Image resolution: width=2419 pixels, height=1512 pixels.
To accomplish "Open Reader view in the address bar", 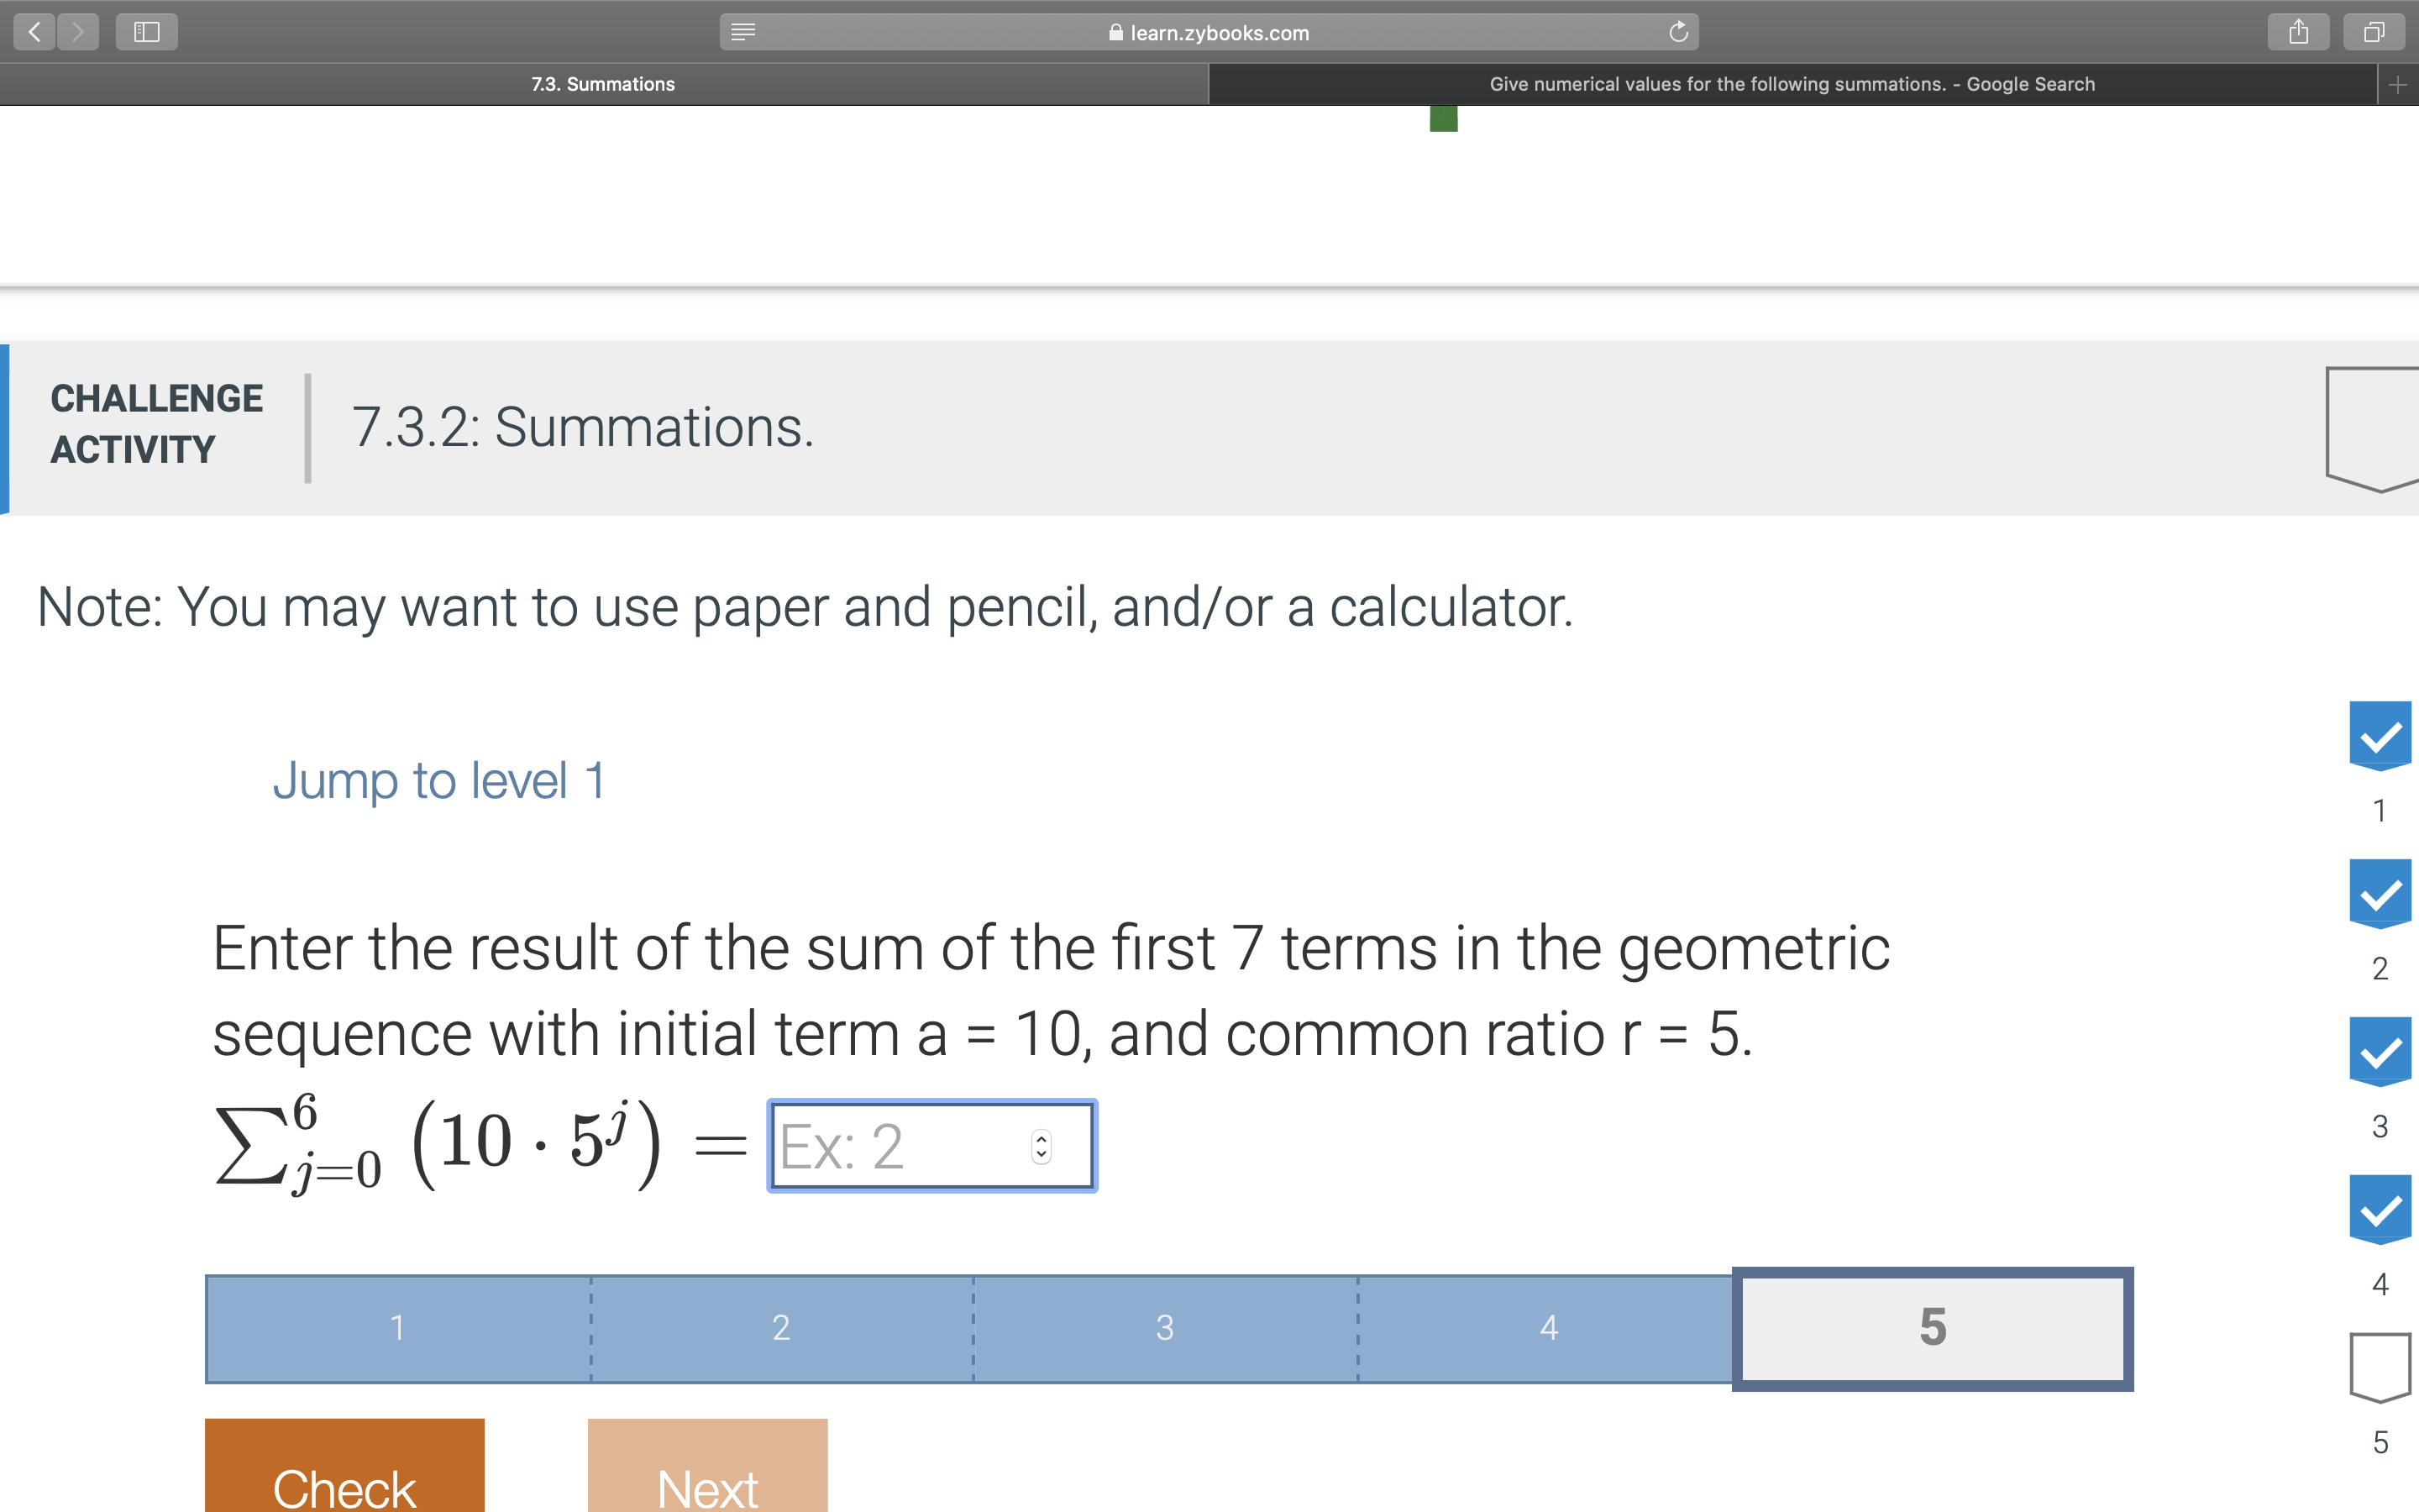I will [742, 32].
